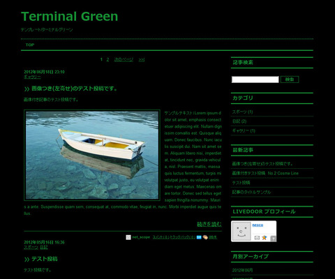Open 日記 category link under second post date
The image size is (335, 279).
pos(44,247)
